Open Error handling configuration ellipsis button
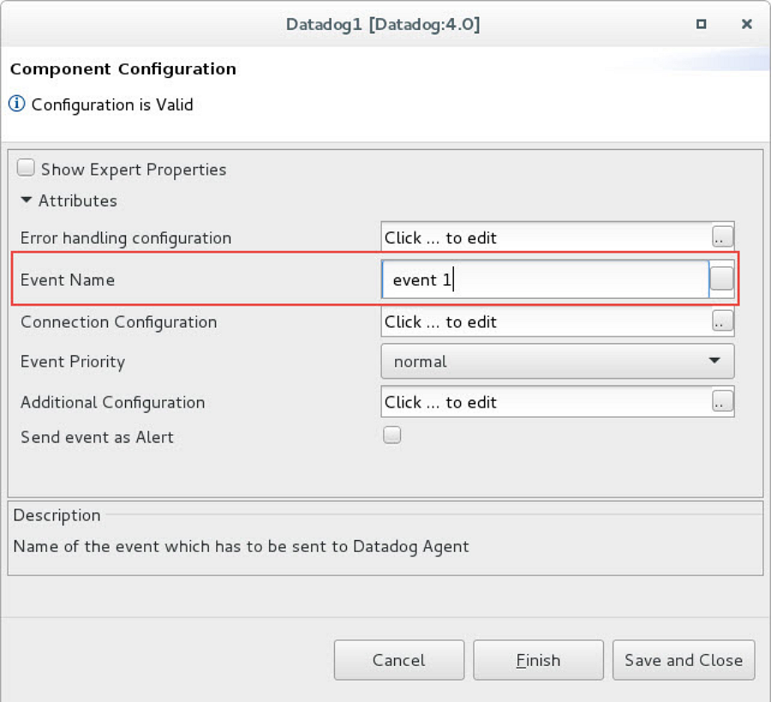Screen dimensions: 771x702 coord(722,237)
